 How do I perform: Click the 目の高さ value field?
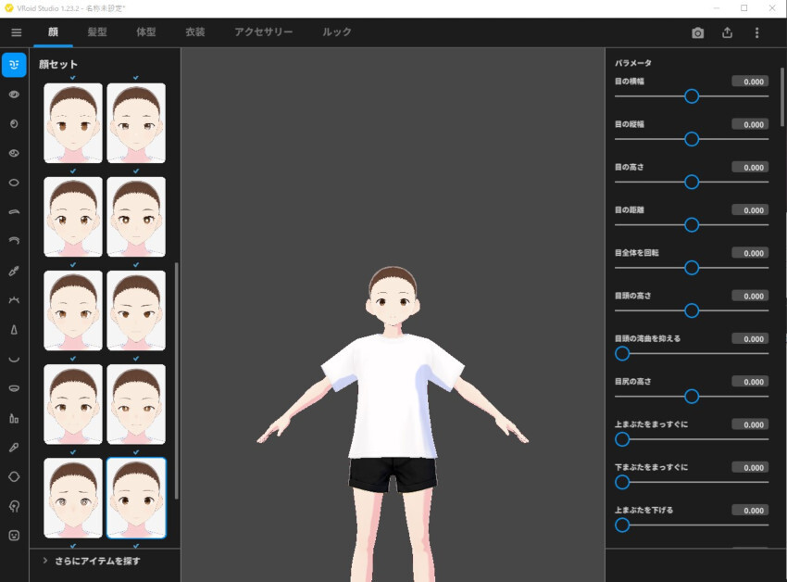[749, 168]
